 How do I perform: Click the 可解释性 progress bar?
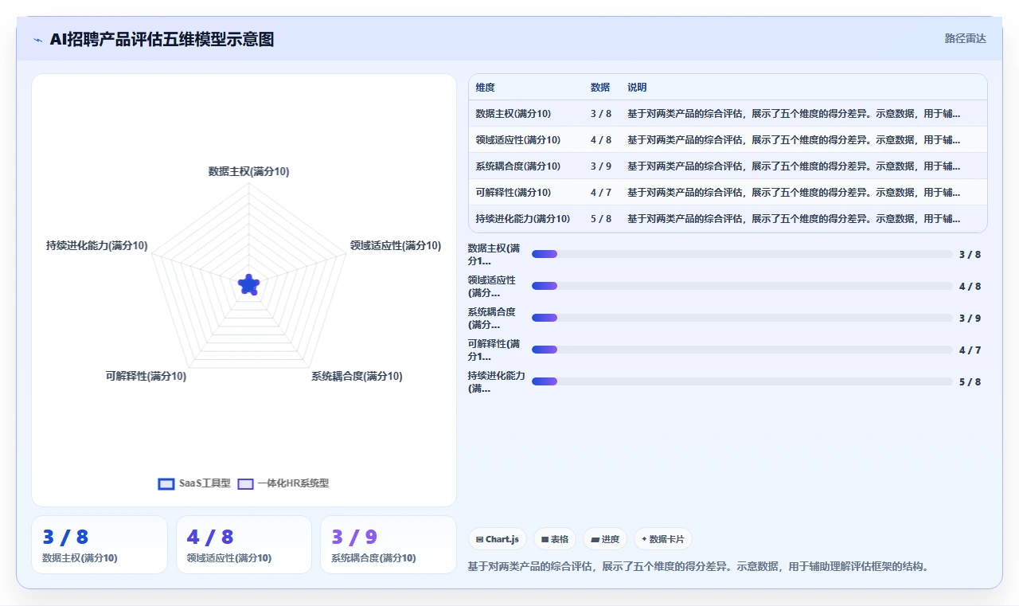point(742,350)
